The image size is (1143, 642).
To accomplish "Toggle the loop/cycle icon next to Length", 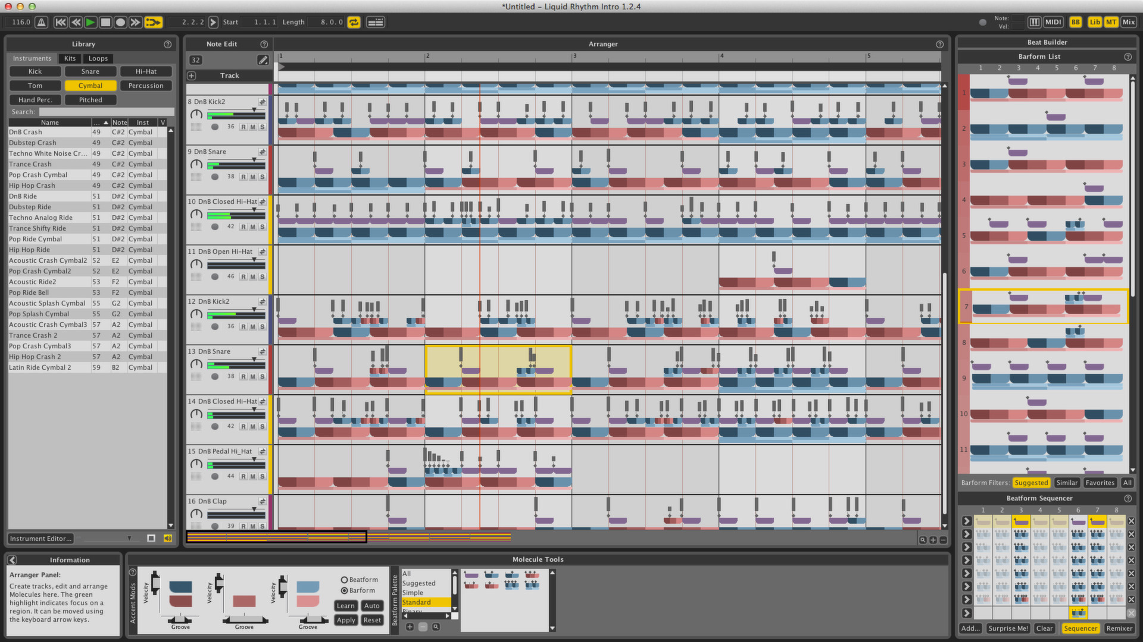I will coord(354,22).
